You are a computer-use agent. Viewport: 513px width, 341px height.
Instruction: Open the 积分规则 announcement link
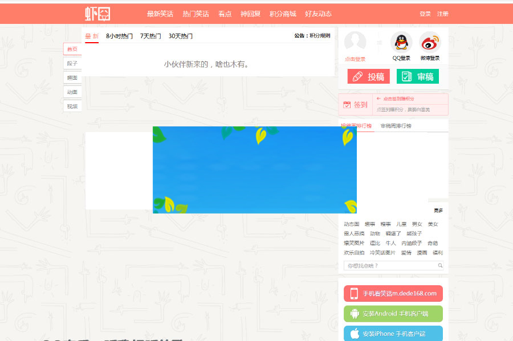[320, 36]
